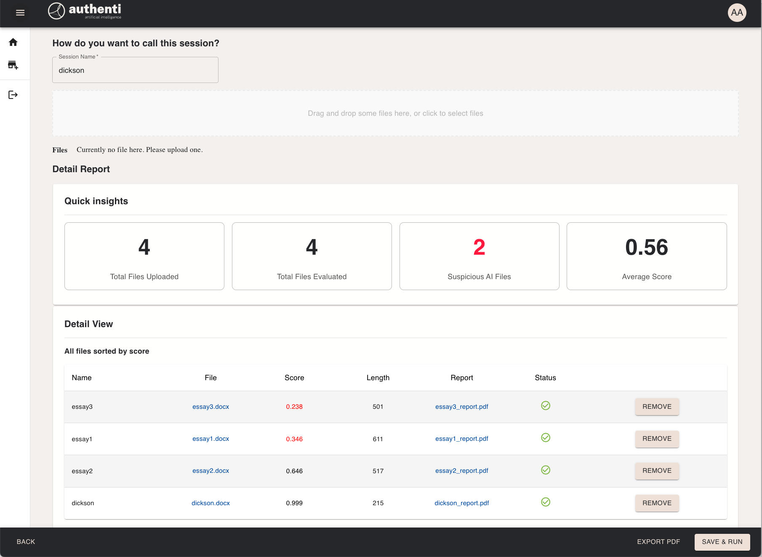Image resolution: width=762 pixels, height=557 pixels.
Task: Click the new session sidebar icon
Action: [x=13, y=65]
